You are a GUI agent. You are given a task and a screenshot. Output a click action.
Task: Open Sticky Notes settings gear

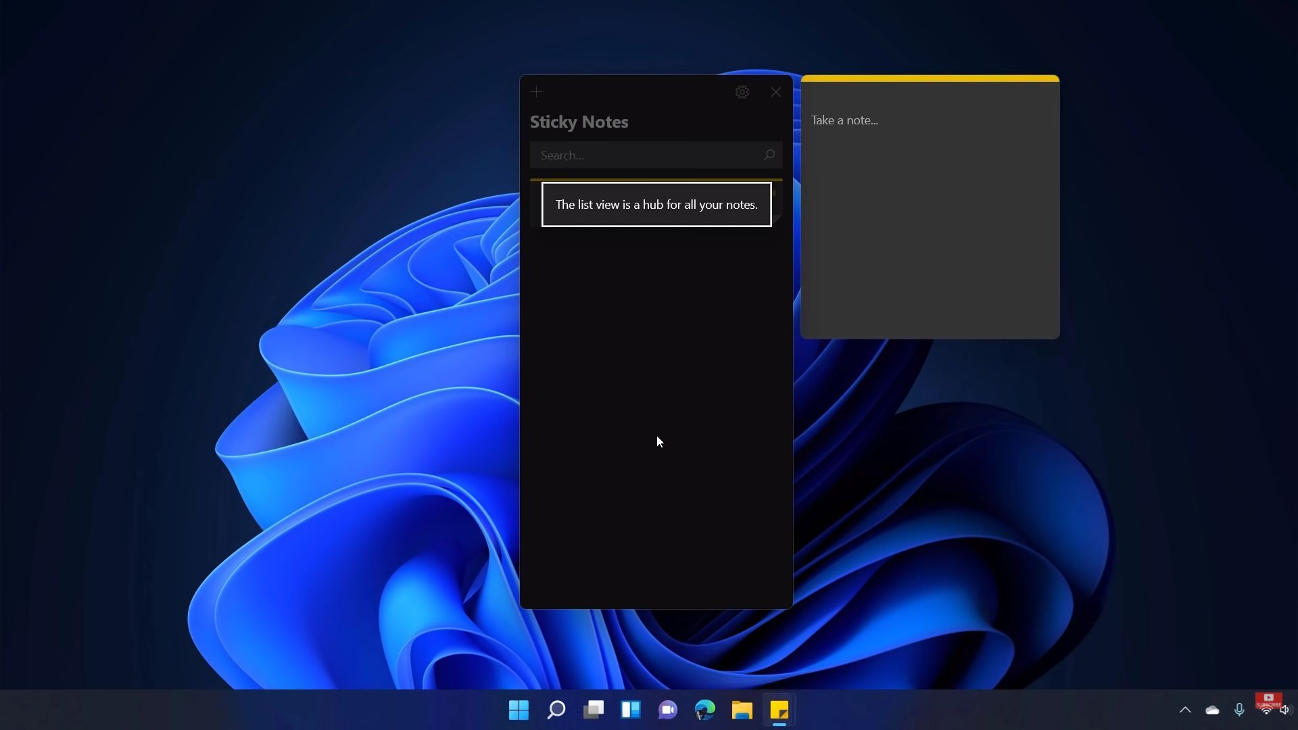point(742,92)
